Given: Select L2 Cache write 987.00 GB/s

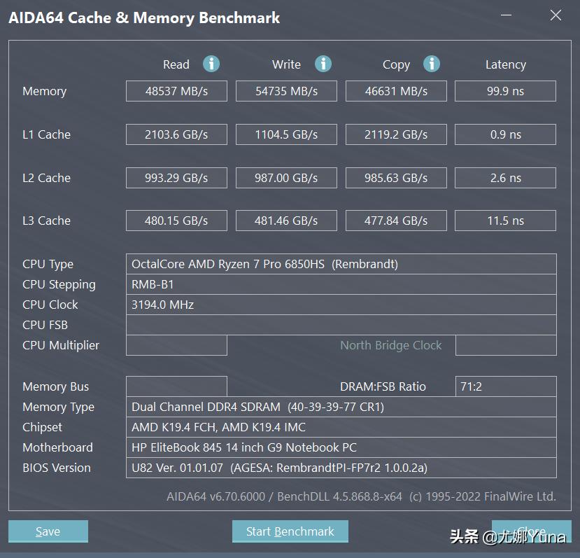Looking at the screenshot, I should (x=286, y=178).
